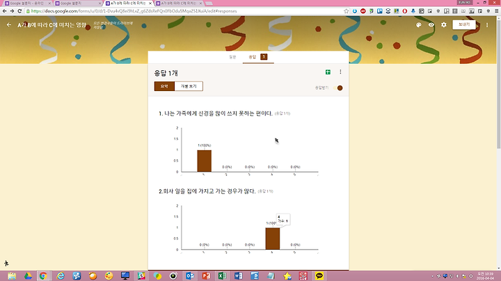Open Chrome hamburger menu
This screenshot has width=501, height=281.
click(x=497, y=11)
